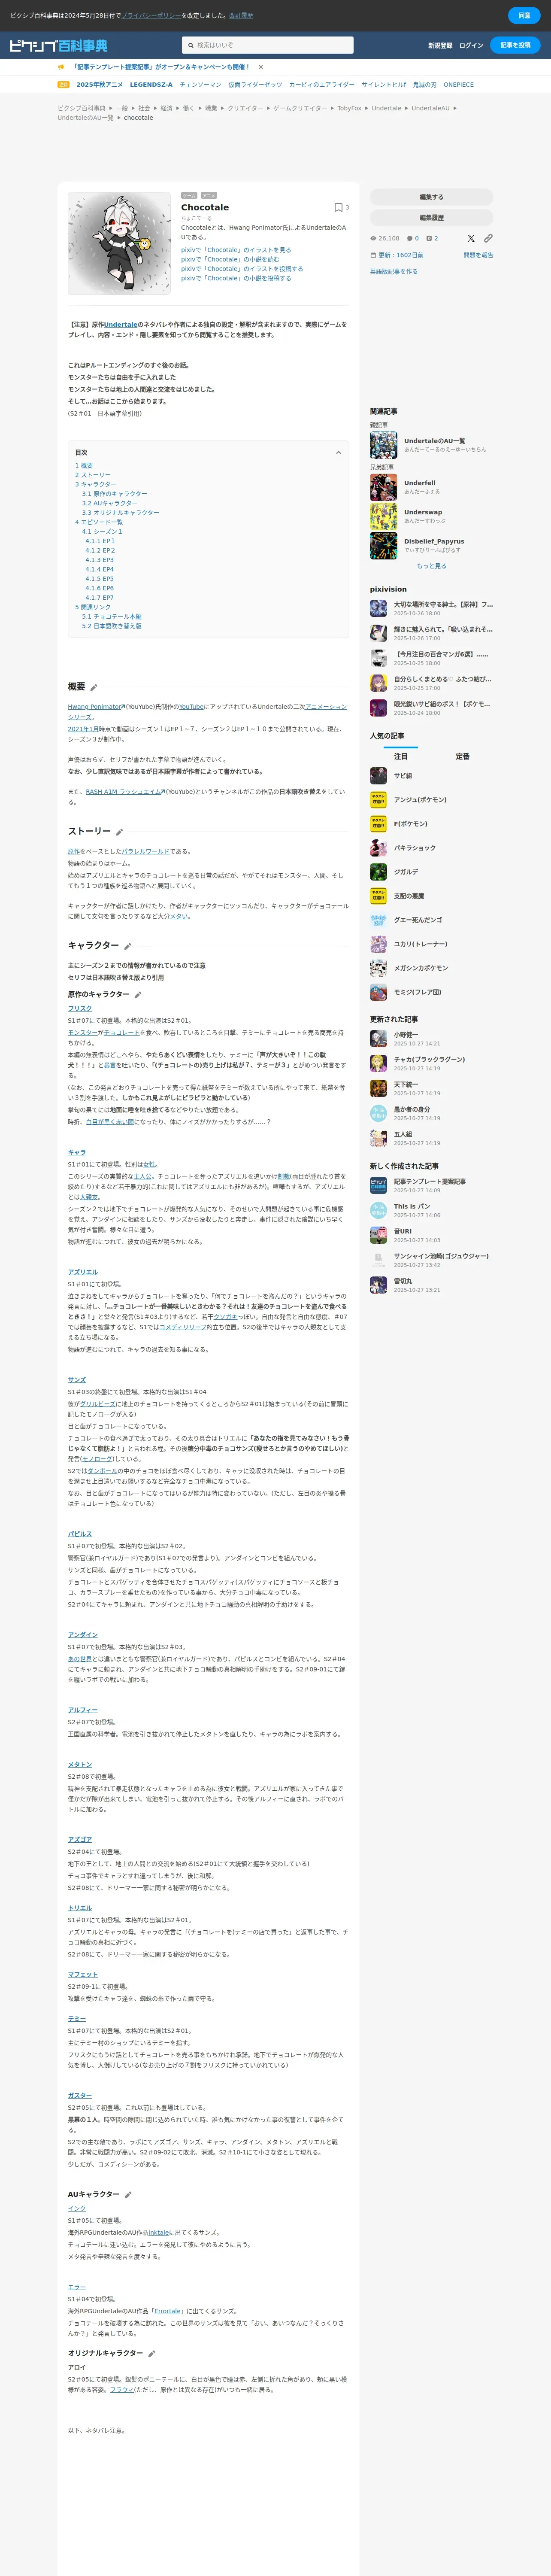The image size is (551, 2576).
Task: Open the ピクシブ百科事典 logo home link
Action: 58,46
